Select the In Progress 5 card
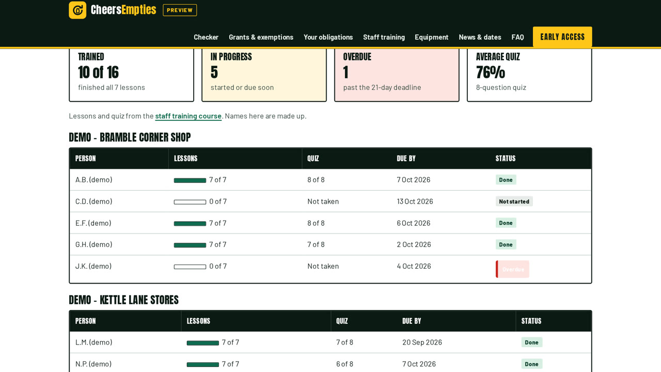This screenshot has width=661, height=372. coord(264,74)
